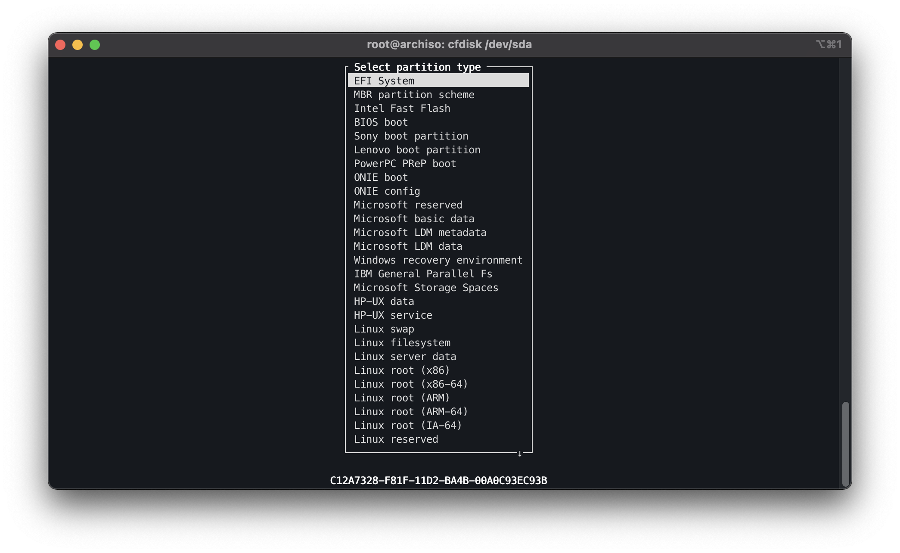Pick Linux filesystem type

tap(438, 342)
